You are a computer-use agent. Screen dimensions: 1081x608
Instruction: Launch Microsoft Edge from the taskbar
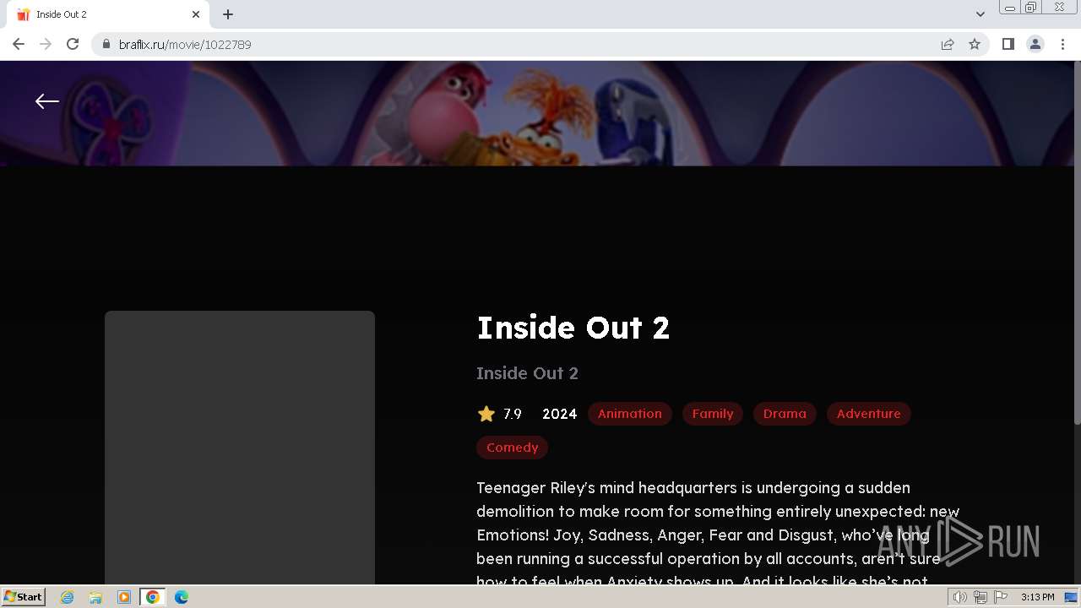182,597
